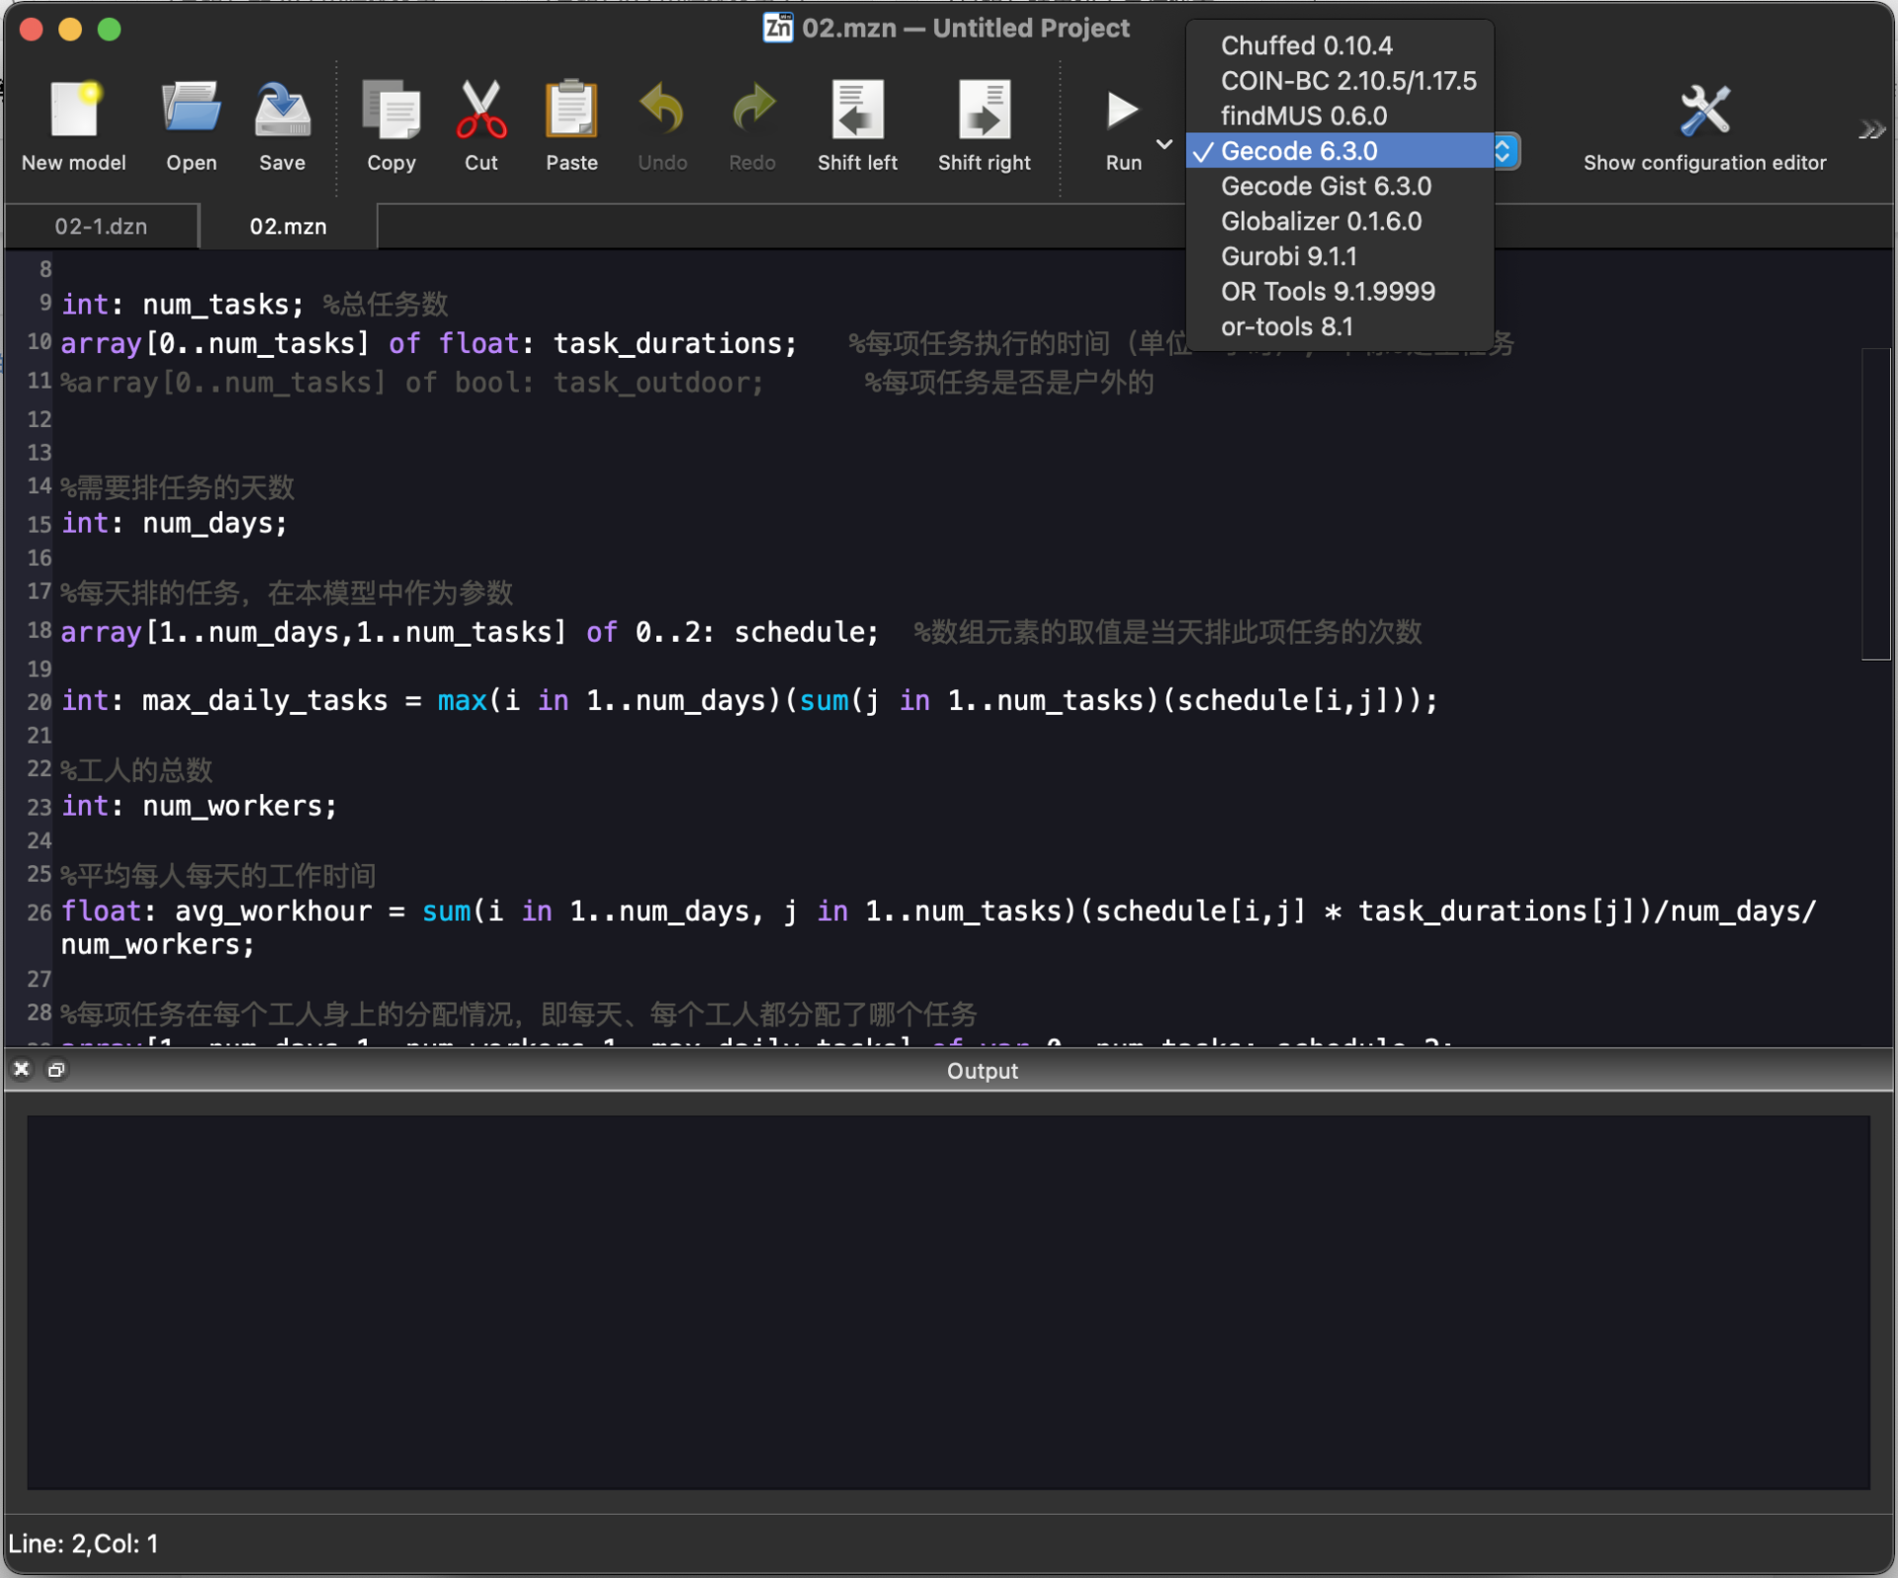Click the Undo arrow icon
The image size is (1898, 1578).
[x=662, y=108]
